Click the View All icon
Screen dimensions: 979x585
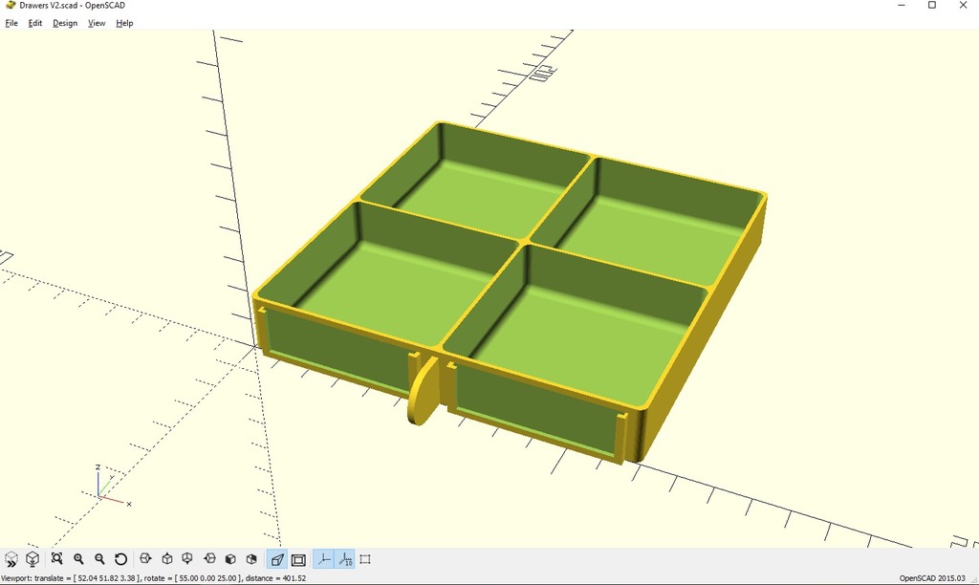(x=56, y=559)
